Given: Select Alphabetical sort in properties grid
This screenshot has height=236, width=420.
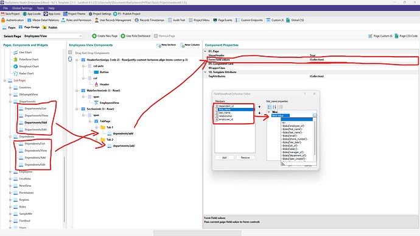Looking at the screenshot, I should coord(275,107).
